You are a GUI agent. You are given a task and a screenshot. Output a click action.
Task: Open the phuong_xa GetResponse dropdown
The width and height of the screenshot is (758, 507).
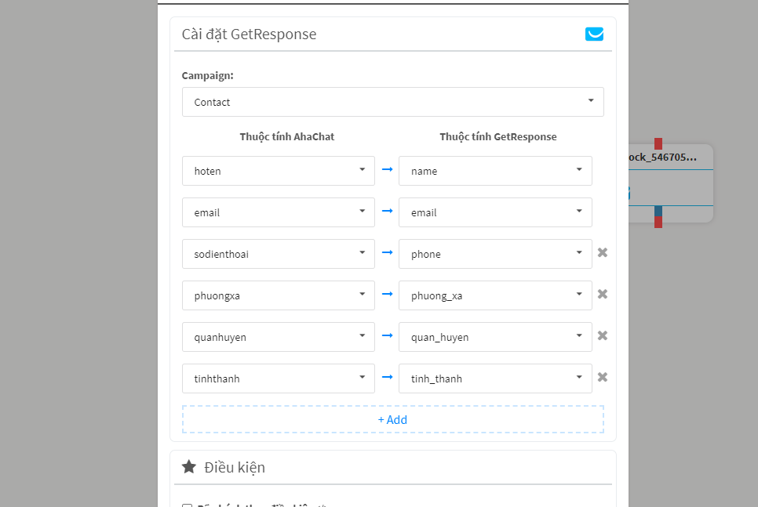495,295
